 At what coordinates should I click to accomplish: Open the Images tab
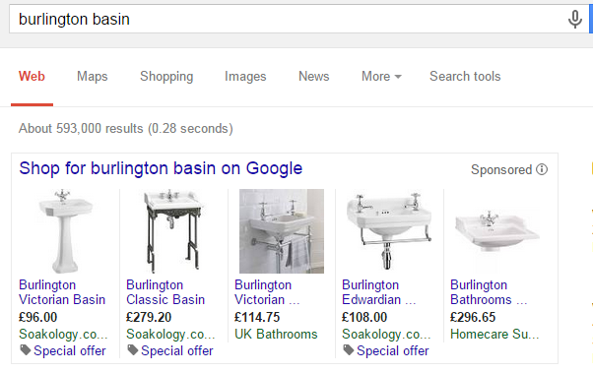click(245, 77)
